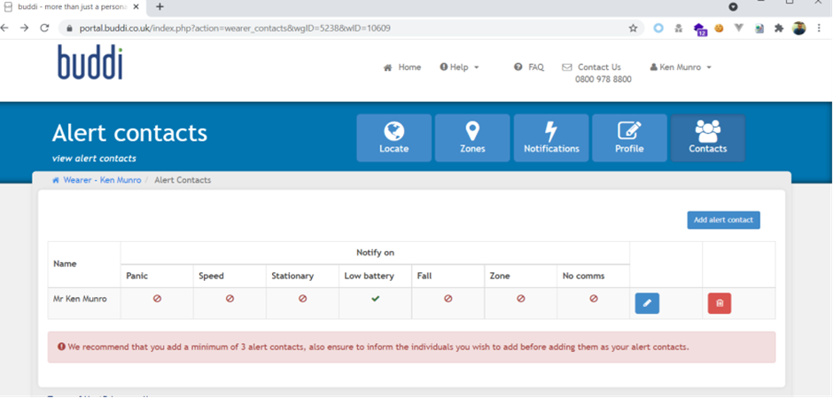Follow the Wearer - Ken Munro breadcrumb
This screenshot has width=833, height=398.
[x=97, y=180]
